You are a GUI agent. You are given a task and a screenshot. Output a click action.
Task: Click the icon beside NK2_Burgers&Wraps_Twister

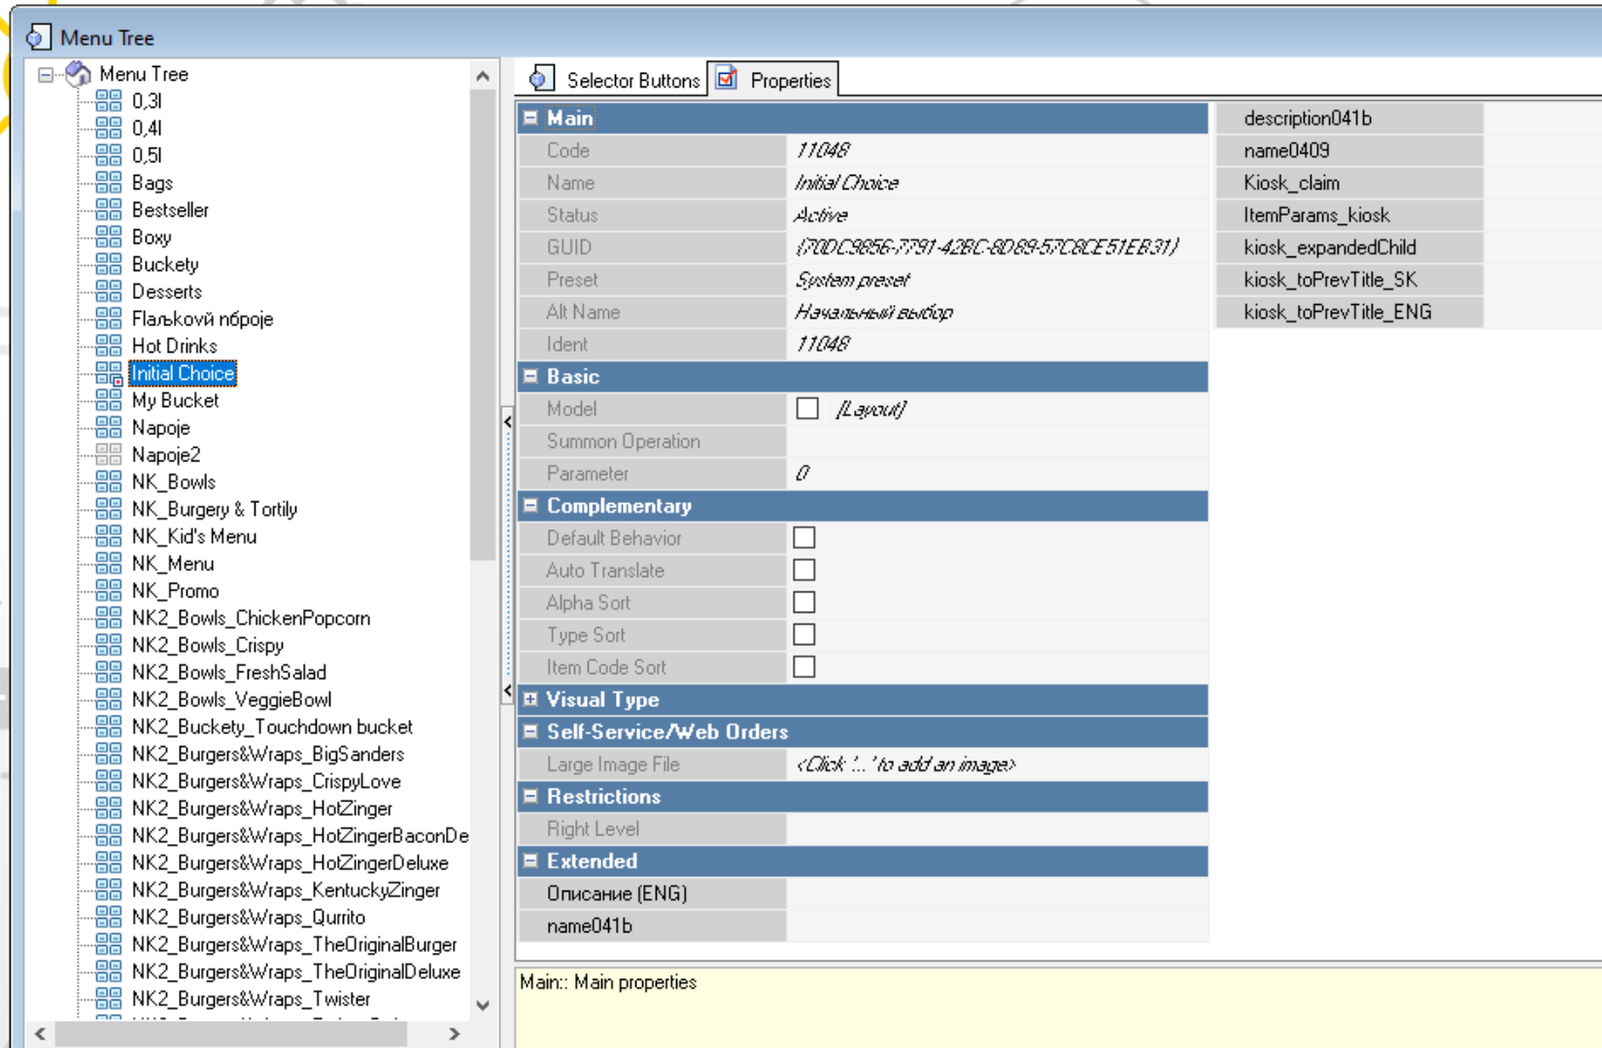109,998
